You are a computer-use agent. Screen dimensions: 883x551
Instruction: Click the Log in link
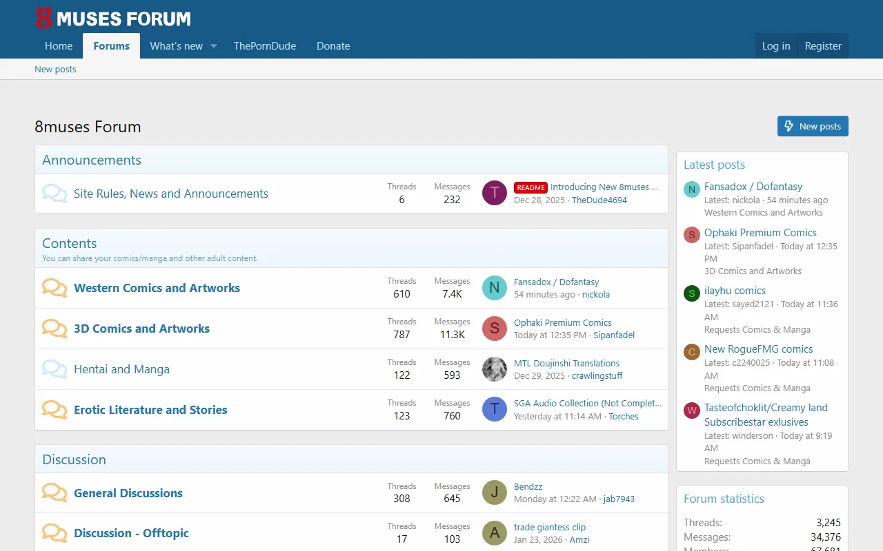pos(776,45)
